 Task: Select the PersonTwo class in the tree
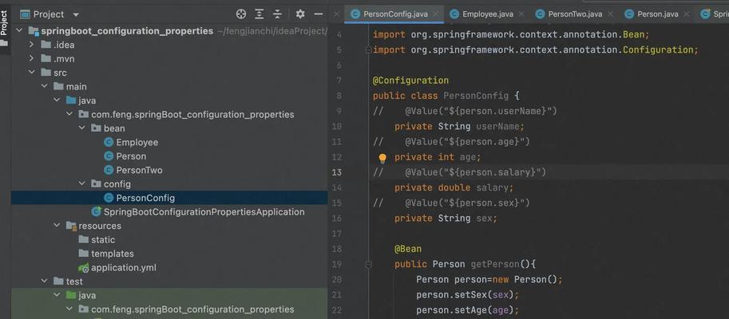pyautogui.click(x=140, y=171)
